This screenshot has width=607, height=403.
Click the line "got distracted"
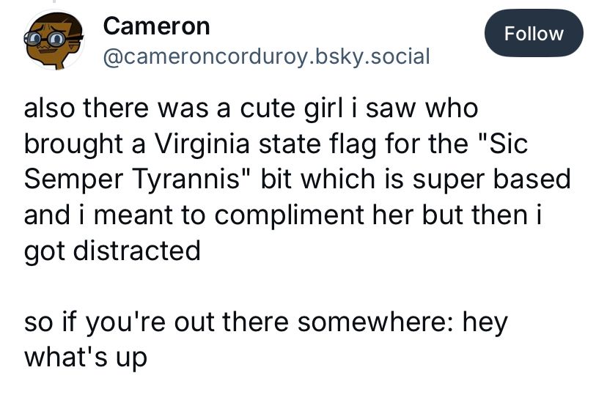pyautogui.click(x=111, y=251)
